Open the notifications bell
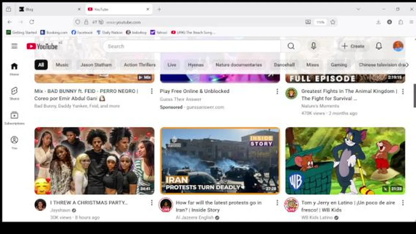The image size is (416, 234). coord(379,46)
